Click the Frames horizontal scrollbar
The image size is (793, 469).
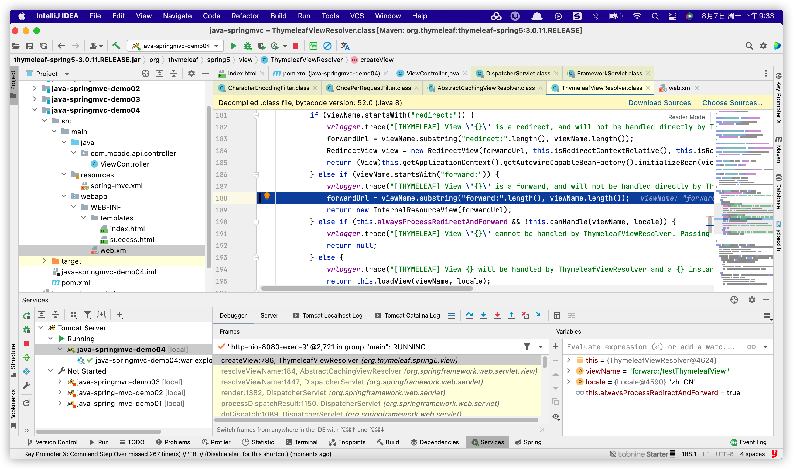pyautogui.click(x=376, y=420)
